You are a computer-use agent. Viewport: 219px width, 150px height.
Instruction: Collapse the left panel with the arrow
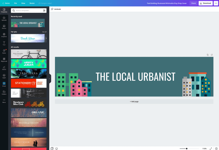pyautogui.click(x=49, y=78)
